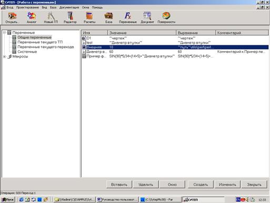Click the Изменить button

coord(227,185)
